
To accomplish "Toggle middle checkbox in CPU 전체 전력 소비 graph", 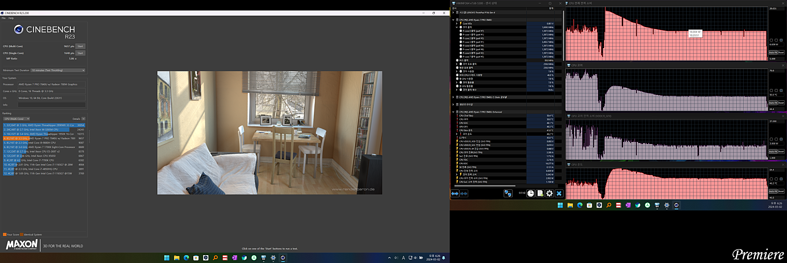I will coord(776,40).
